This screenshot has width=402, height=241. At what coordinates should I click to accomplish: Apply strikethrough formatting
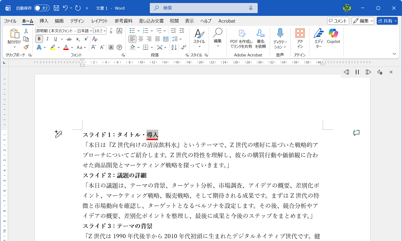[x=69, y=39]
